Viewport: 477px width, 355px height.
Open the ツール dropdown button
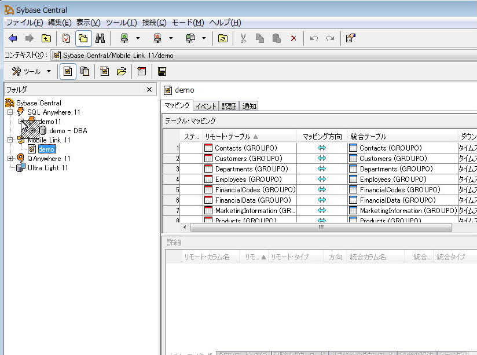pos(32,71)
